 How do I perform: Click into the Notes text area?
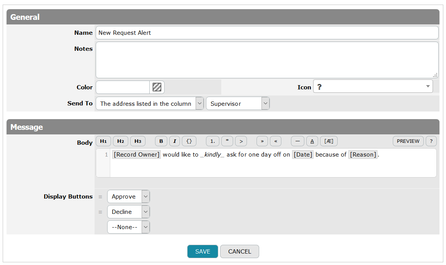[x=267, y=60]
